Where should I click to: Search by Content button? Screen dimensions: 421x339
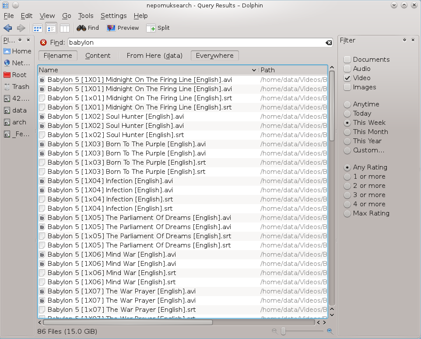pyautogui.click(x=98, y=56)
